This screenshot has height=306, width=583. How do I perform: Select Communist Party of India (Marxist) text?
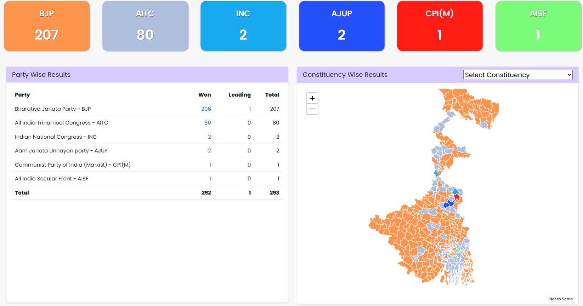[x=61, y=165]
